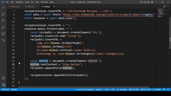The height and width of the screenshot is (96, 171).
Task: Click 'classList.add' on line 14
Action: coord(55,36)
